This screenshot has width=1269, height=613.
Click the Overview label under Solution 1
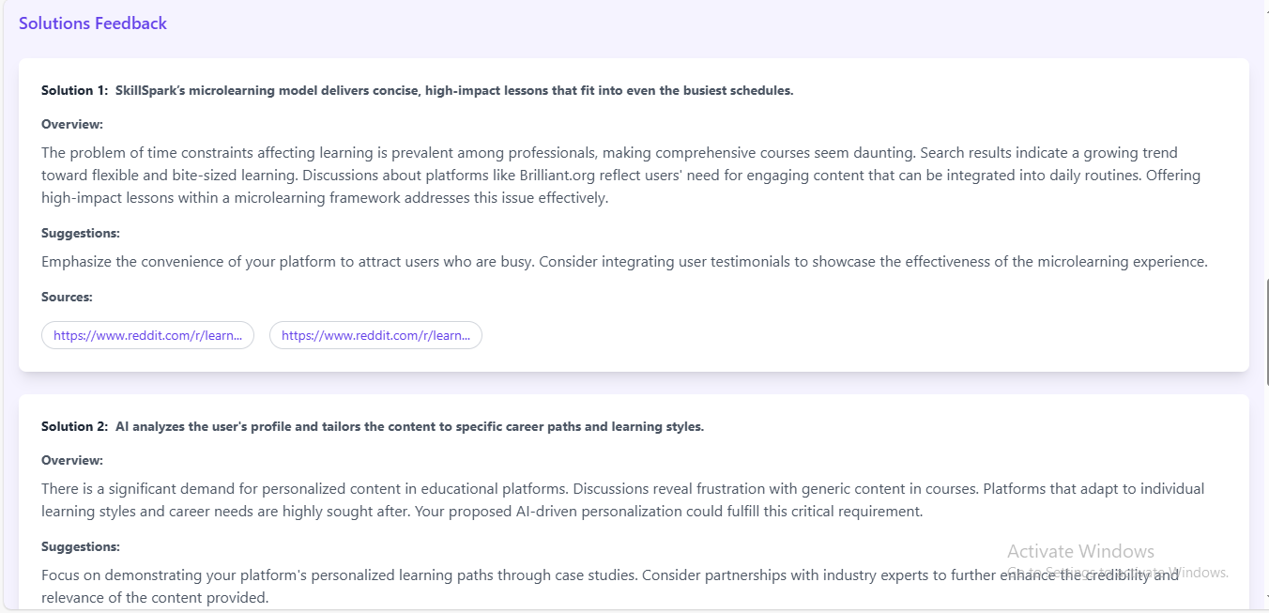(72, 125)
